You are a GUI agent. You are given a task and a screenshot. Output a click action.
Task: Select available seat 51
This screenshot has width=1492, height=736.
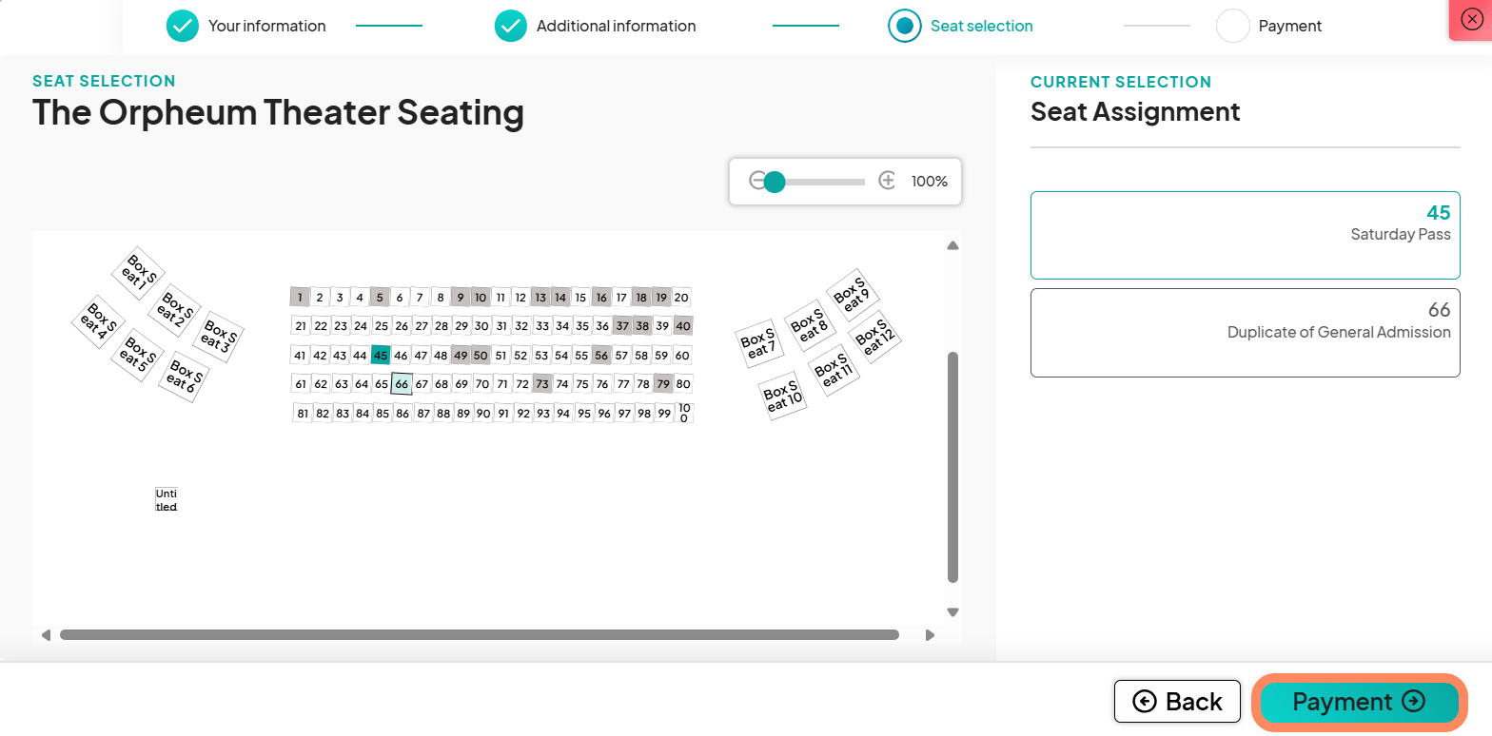(x=501, y=356)
